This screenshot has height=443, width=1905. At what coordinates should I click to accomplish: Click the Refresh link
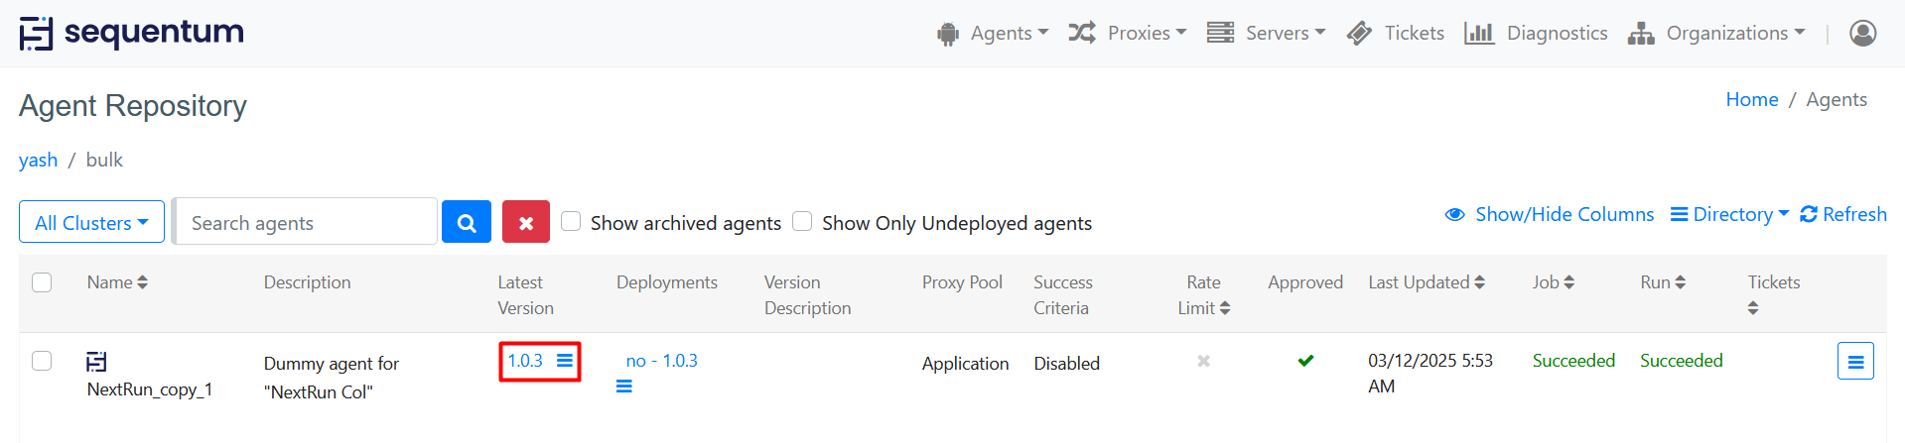(1843, 214)
